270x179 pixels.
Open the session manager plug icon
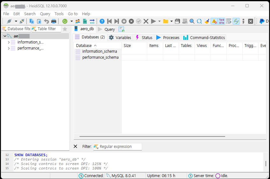point(9,21)
